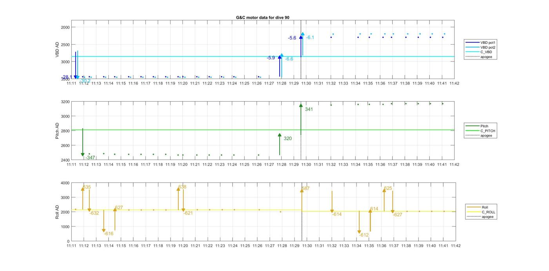The width and height of the screenshot is (549, 271).
Task: Click the 'Pitch AD' y-axis label
Action: [57, 131]
